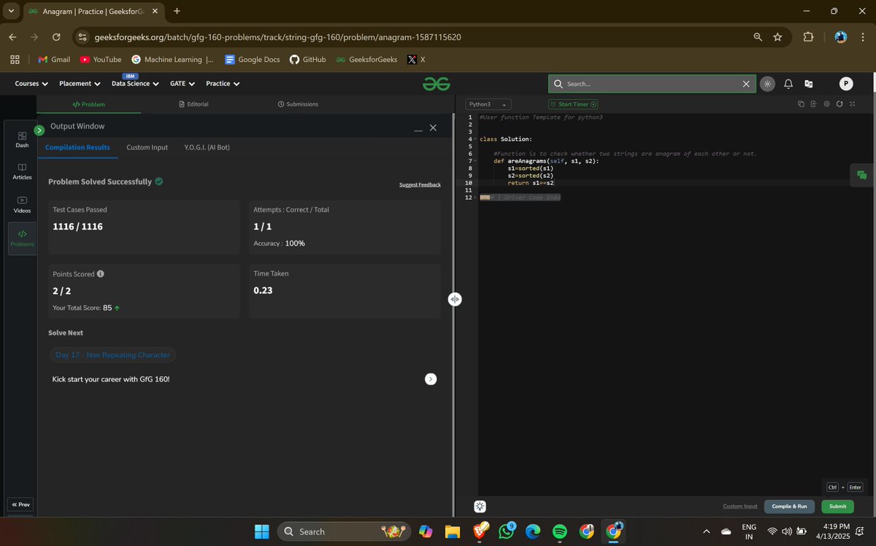This screenshot has height=546, width=876.
Task: Click the language translate icon
Action: (x=809, y=84)
